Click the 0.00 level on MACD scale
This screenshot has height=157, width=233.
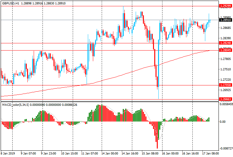(x=223, y=122)
